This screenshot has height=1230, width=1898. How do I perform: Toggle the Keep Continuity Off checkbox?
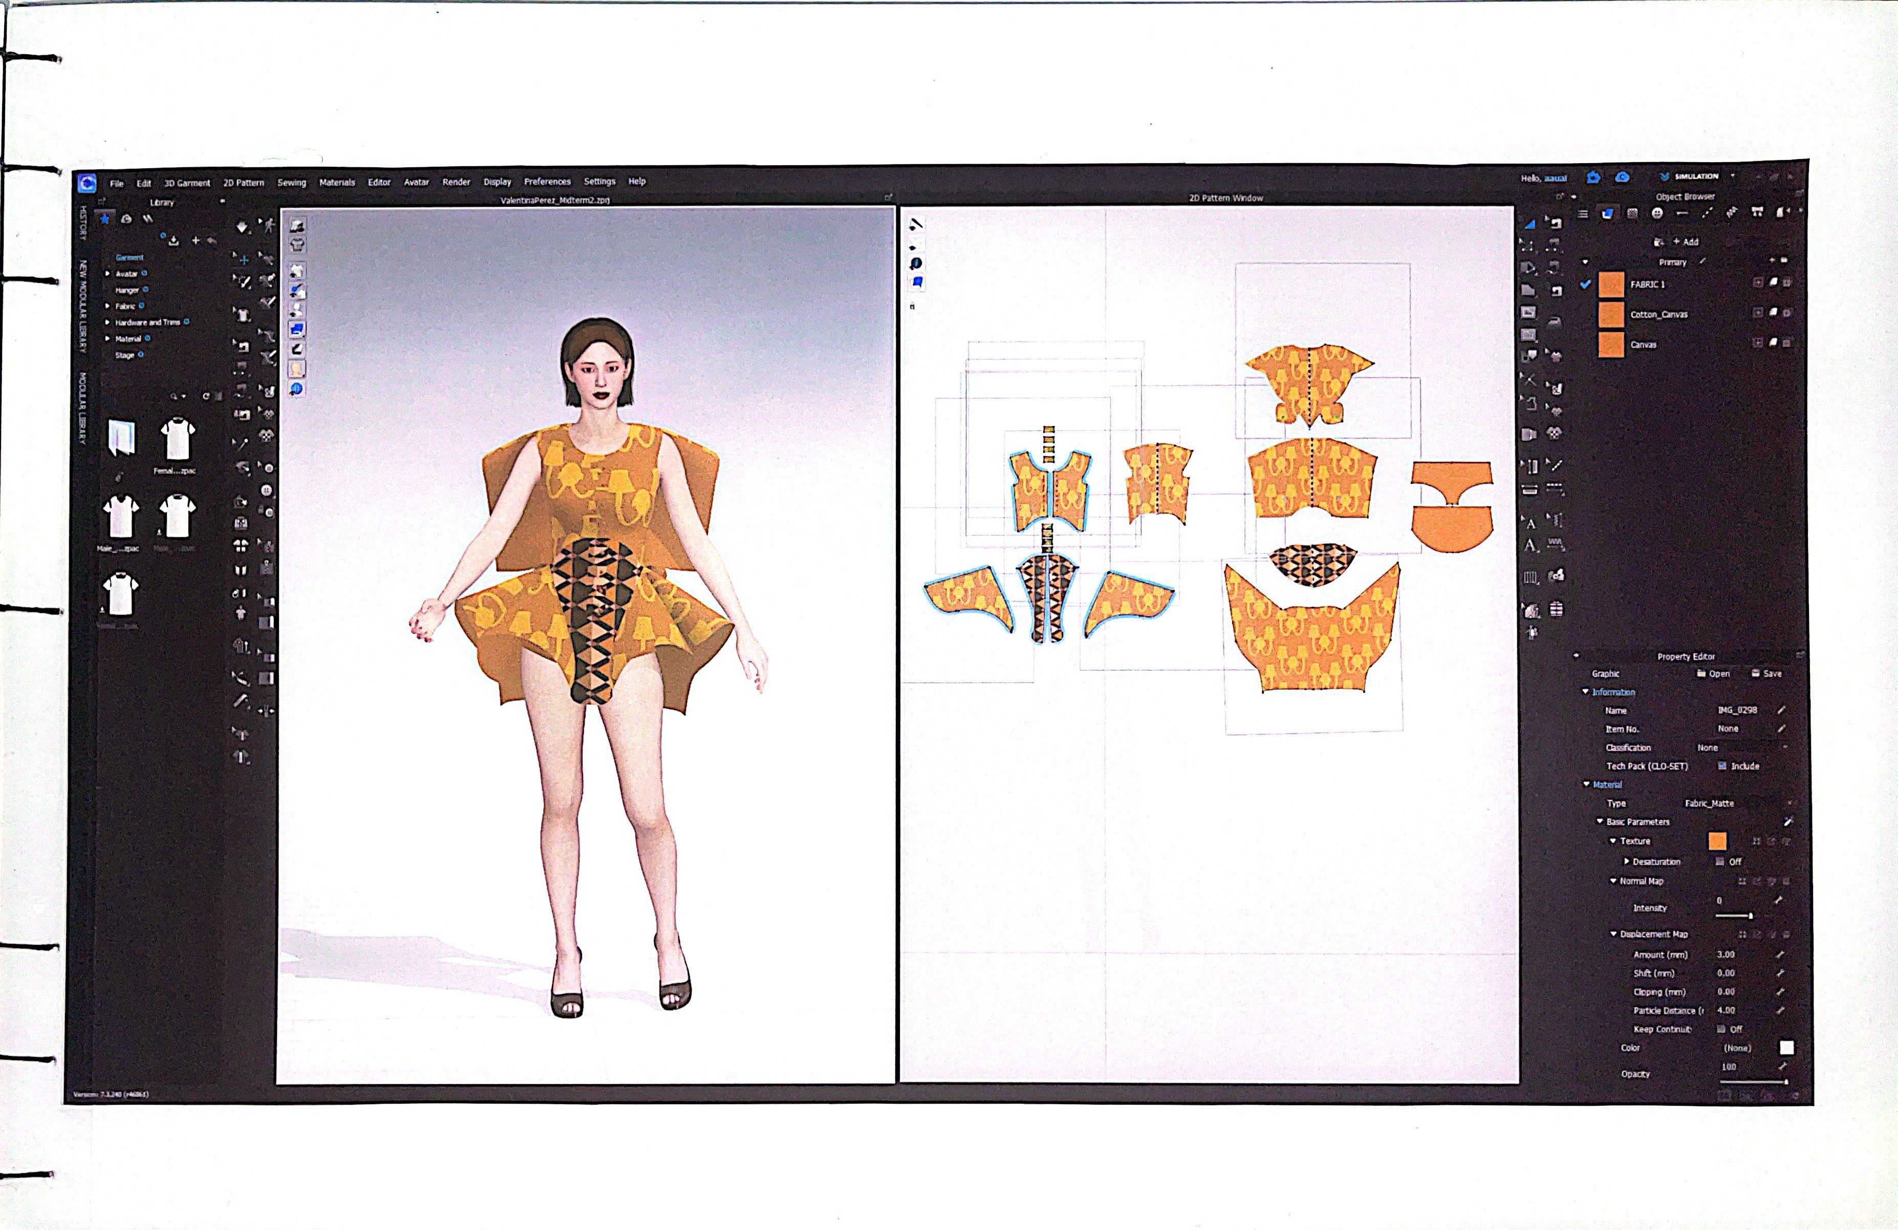tap(1720, 1029)
